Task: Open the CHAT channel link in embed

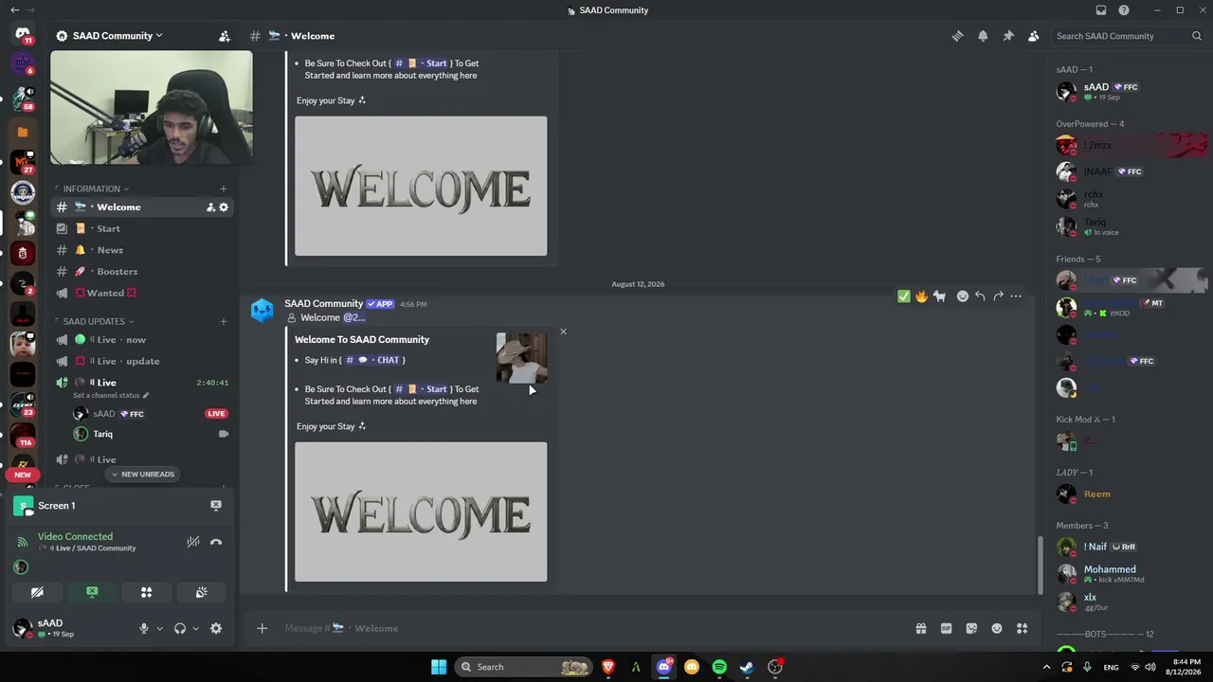Action: point(374,360)
